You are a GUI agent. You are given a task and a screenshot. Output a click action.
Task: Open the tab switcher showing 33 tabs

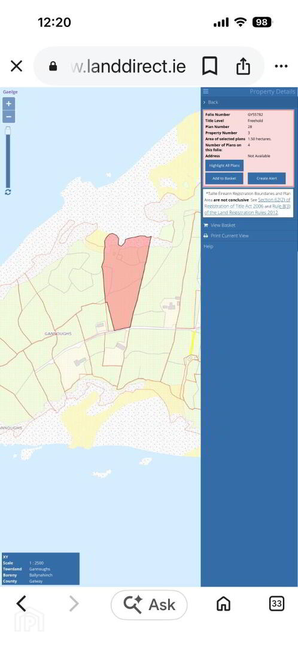pos(276,604)
